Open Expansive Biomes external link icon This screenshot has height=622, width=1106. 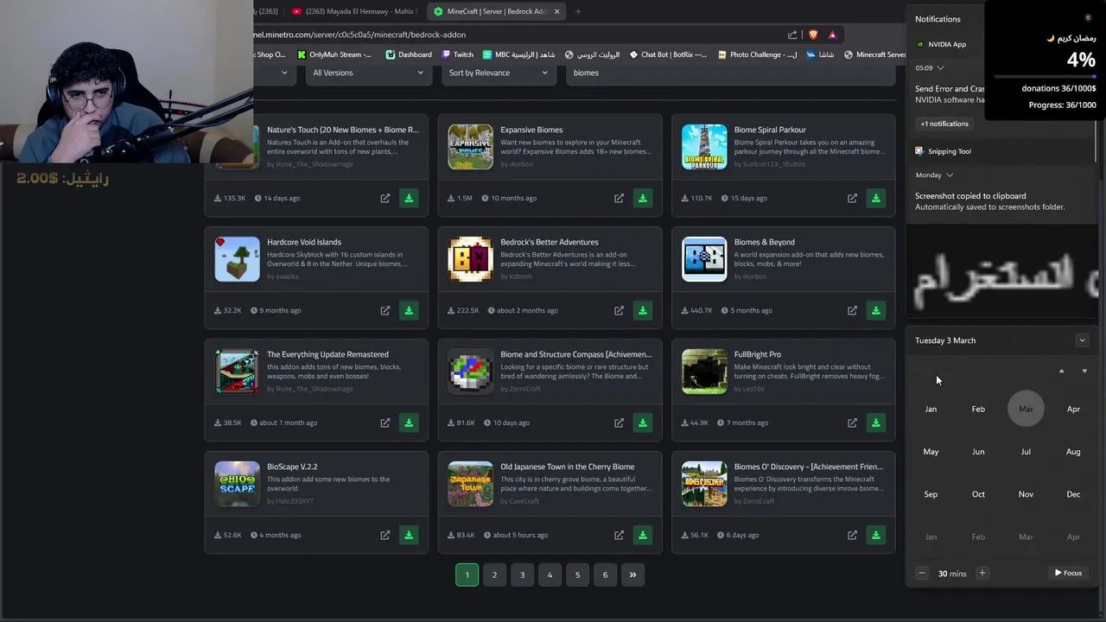[x=619, y=198]
